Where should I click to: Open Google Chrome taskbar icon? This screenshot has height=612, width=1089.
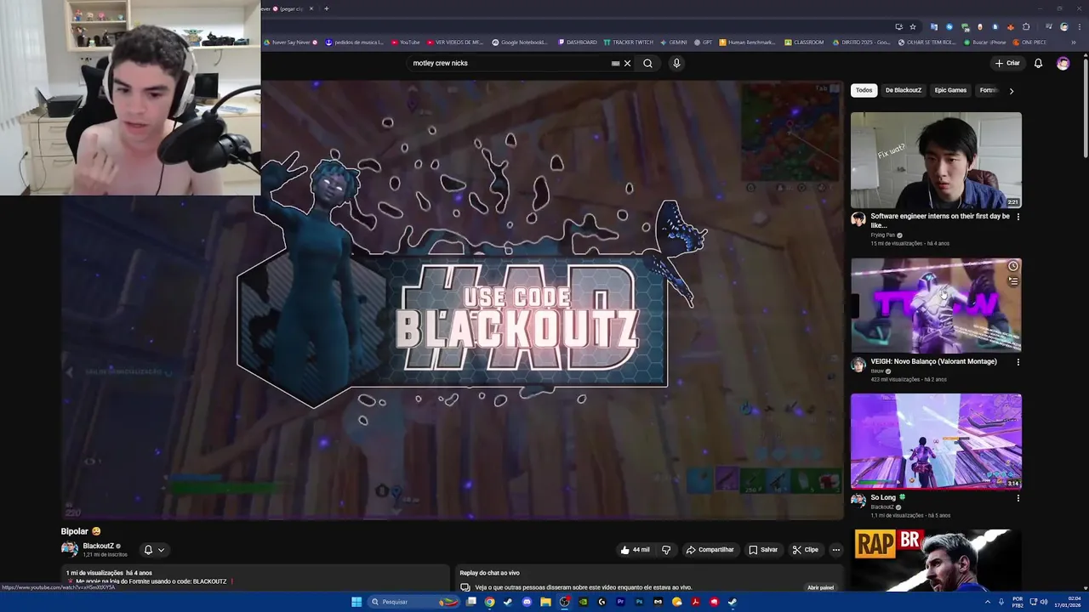point(489,602)
